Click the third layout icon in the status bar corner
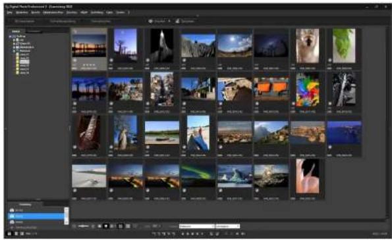Viewport: 392px width, 240px height. point(22,234)
